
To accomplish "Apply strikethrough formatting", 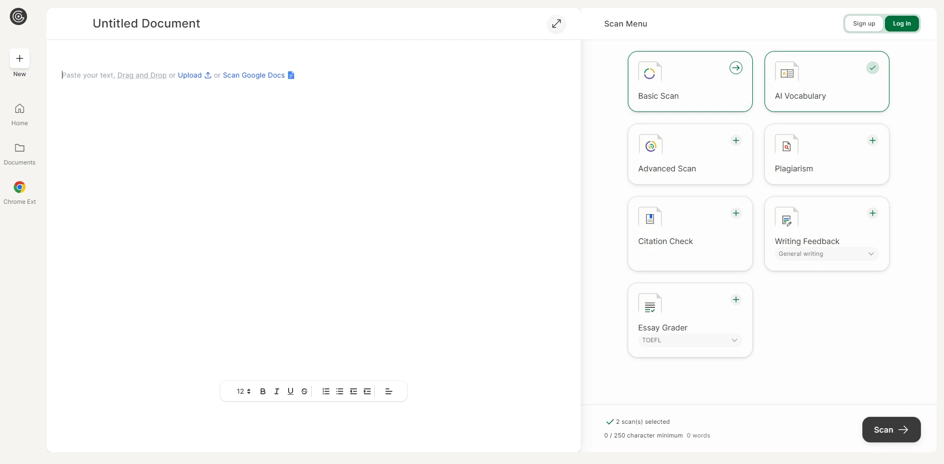I will 304,391.
